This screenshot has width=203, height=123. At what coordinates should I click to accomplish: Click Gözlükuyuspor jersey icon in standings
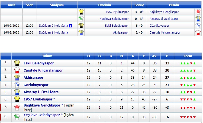click(17, 85)
